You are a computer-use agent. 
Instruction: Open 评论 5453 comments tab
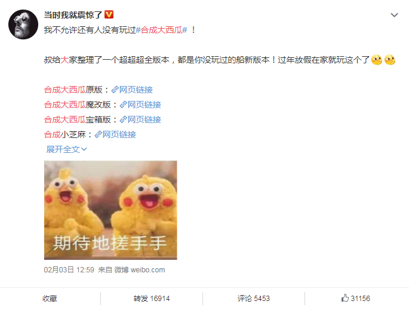click(x=254, y=298)
